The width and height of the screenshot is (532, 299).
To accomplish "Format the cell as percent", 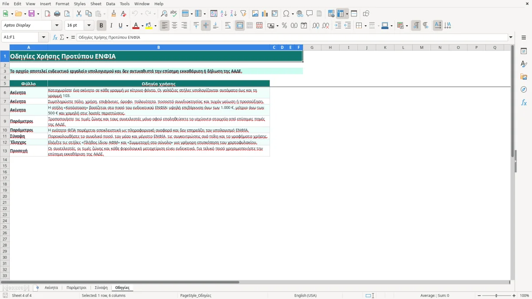I will [x=284, y=26].
